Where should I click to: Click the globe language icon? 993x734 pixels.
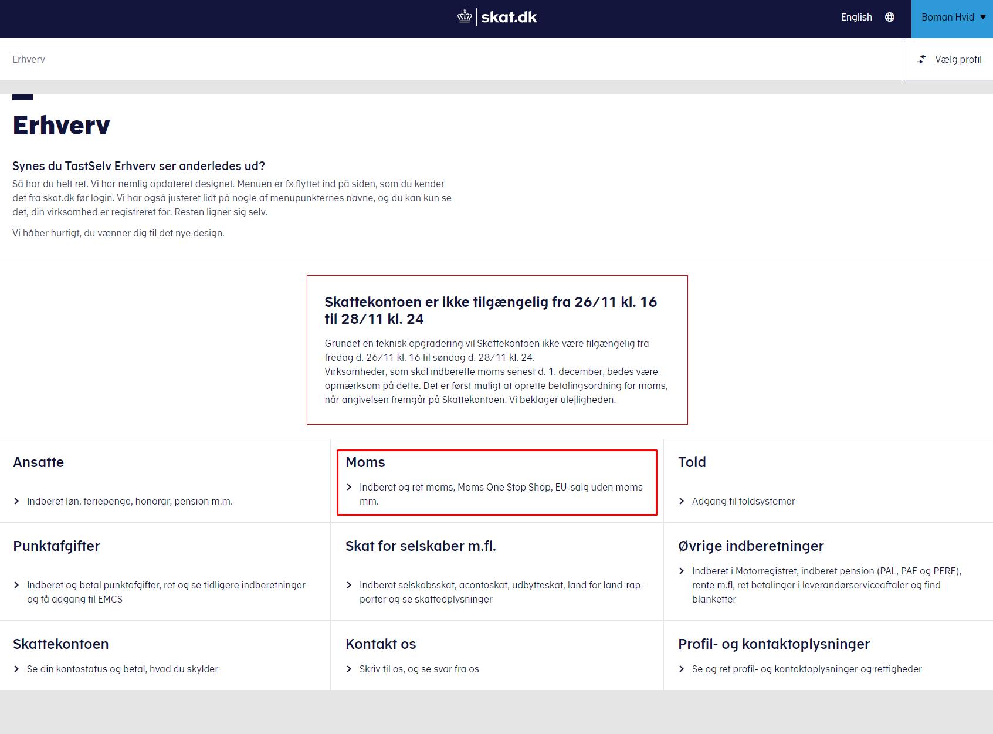point(890,17)
